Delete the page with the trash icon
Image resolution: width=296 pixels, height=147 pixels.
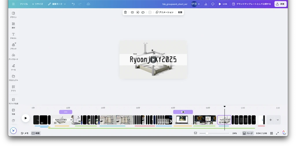(x=125, y=12)
